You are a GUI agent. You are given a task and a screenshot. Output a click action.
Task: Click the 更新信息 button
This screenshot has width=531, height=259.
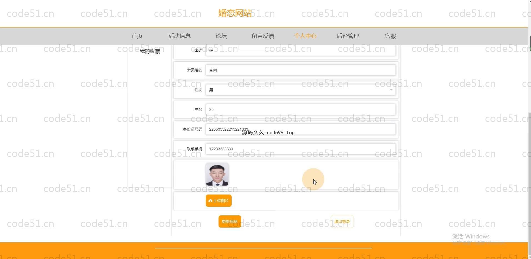230,221
